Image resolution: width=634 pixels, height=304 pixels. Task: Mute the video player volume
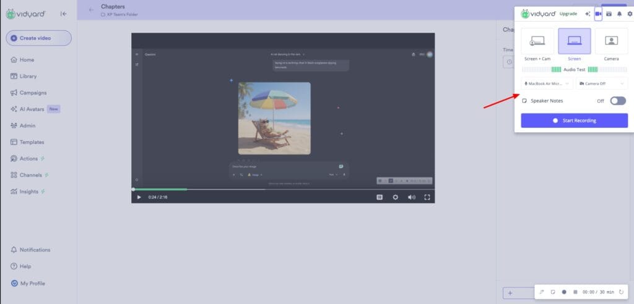(x=411, y=197)
